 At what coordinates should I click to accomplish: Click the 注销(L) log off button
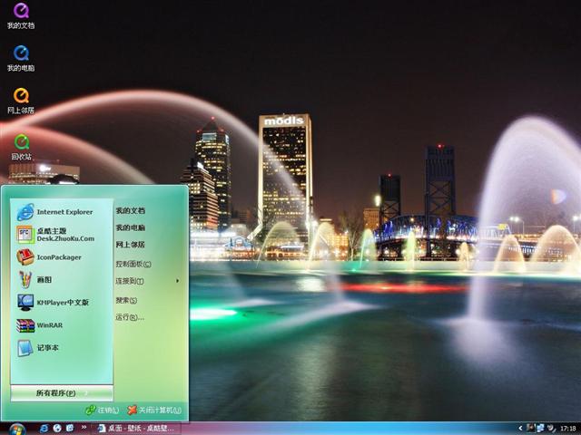click(103, 411)
